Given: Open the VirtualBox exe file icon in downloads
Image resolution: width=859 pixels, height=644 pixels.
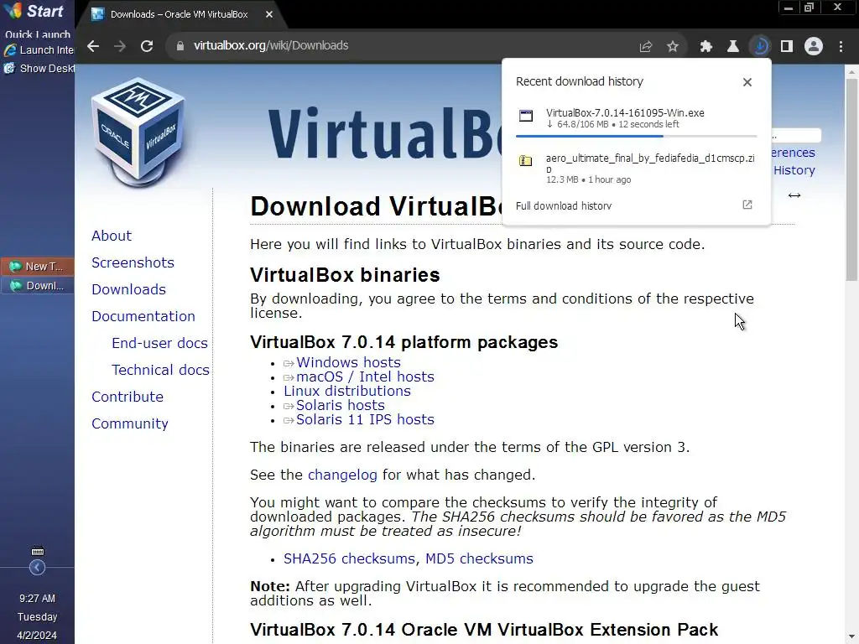Looking at the screenshot, I should click(526, 116).
